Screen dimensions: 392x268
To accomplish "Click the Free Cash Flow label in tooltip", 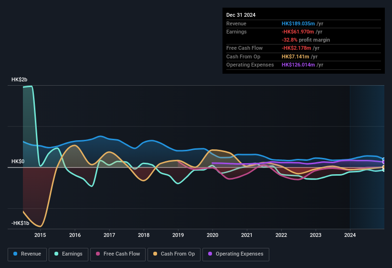I will pyautogui.click(x=244, y=48).
